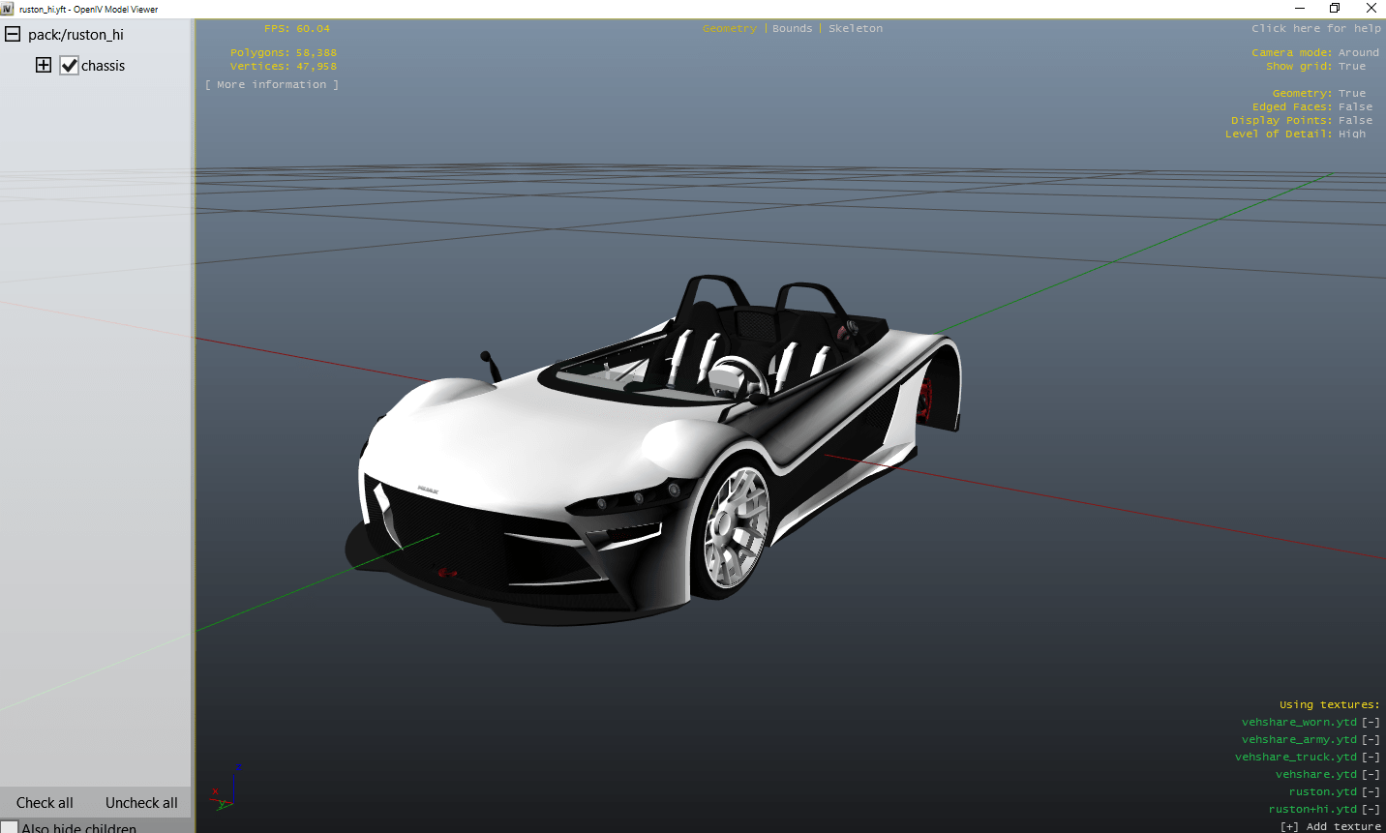Viewport: 1386px width, 833px height.
Task: Uncheck the chassis visibility checkbox
Action: (x=69, y=66)
